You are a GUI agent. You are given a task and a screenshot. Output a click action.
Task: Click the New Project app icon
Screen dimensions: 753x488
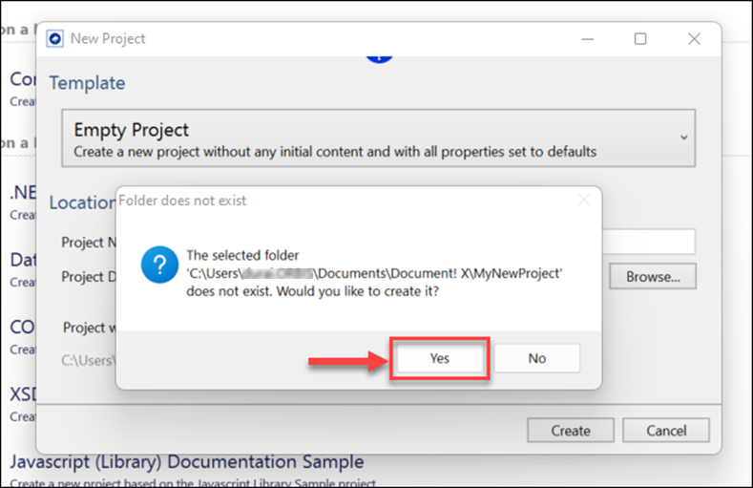55,39
